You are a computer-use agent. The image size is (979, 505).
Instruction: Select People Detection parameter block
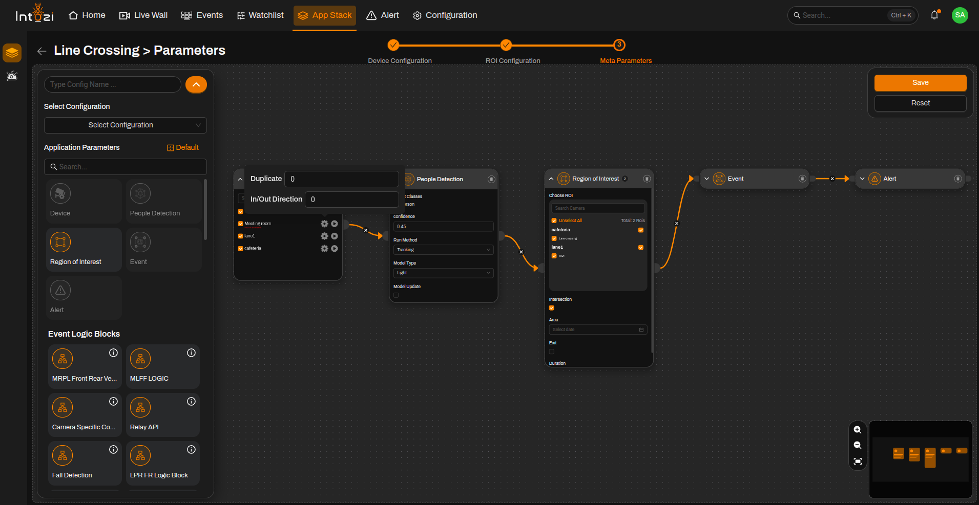tap(164, 201)
